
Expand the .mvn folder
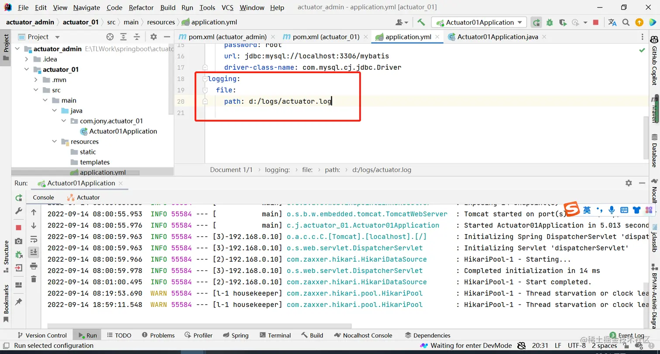pyautogui.click(x=36, y=80)
